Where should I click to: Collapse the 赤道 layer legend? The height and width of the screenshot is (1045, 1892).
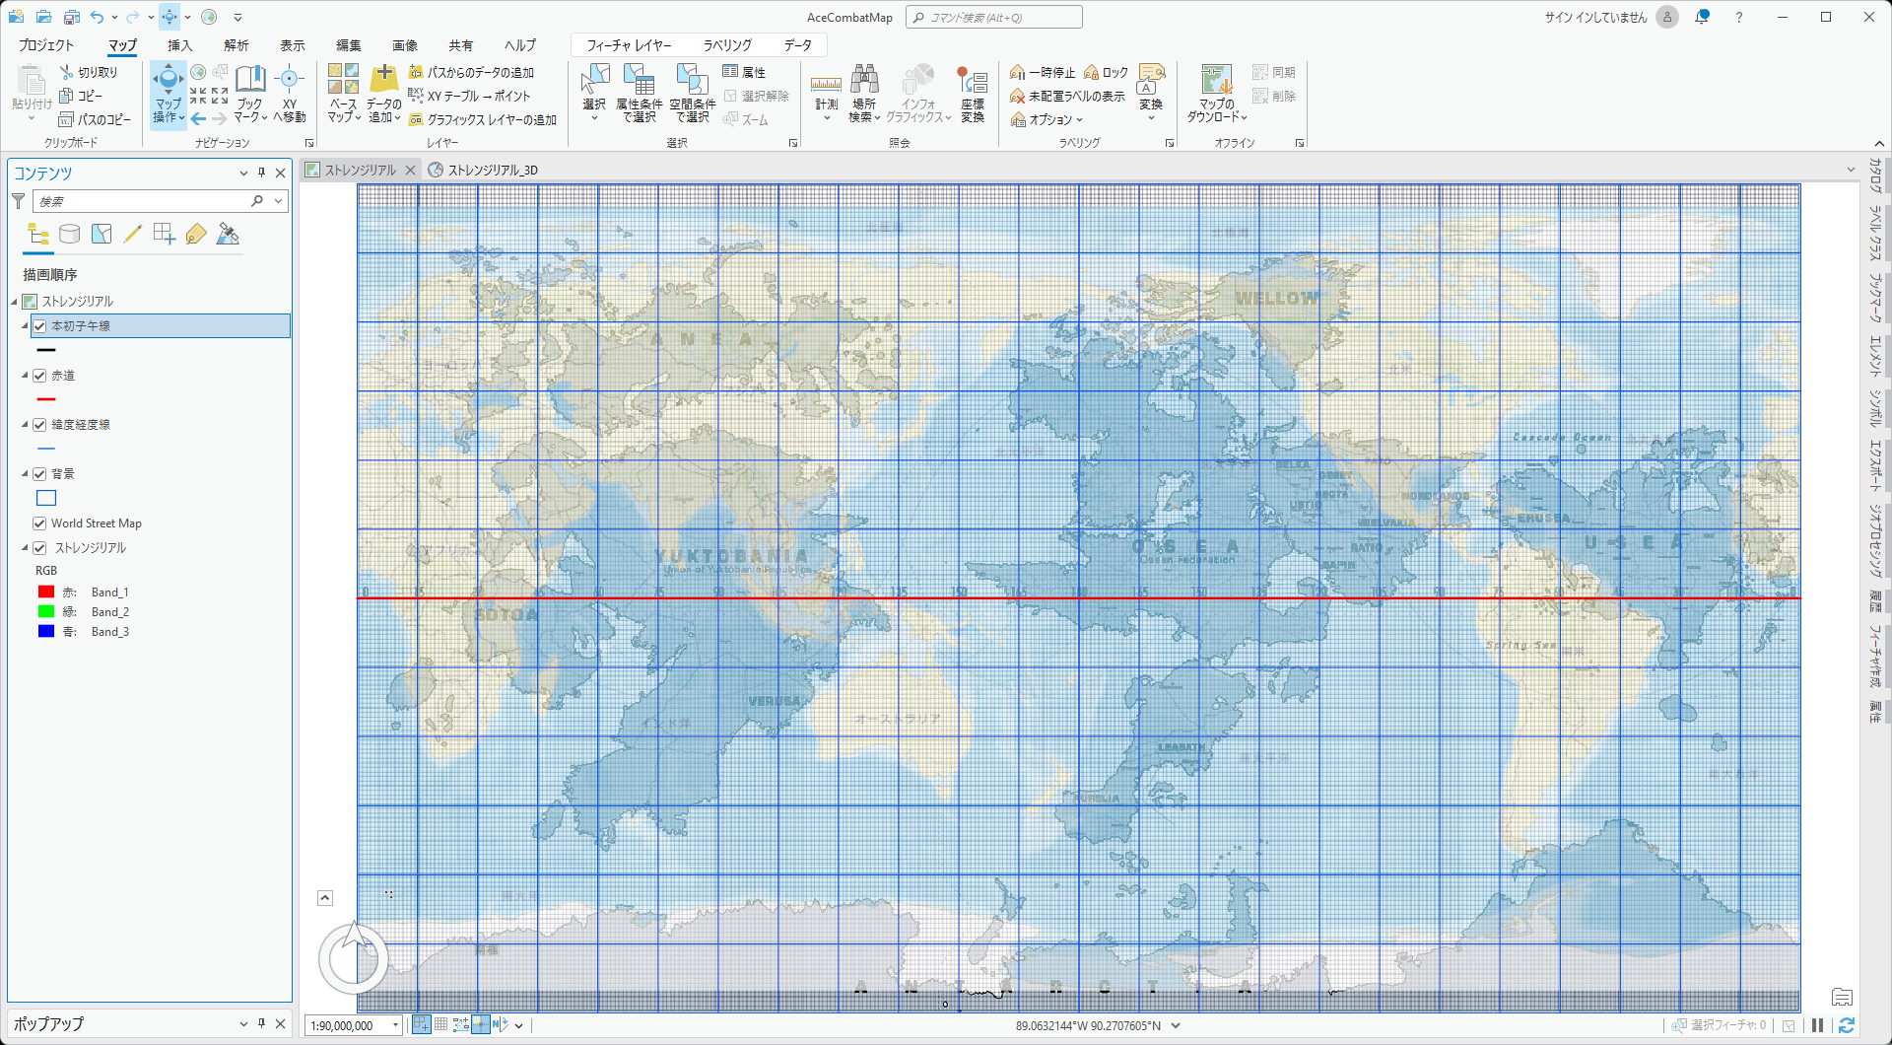pyautogui.click(x=25, y=376)
